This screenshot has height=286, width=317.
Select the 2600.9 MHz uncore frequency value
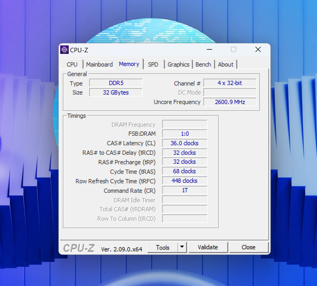230,102
